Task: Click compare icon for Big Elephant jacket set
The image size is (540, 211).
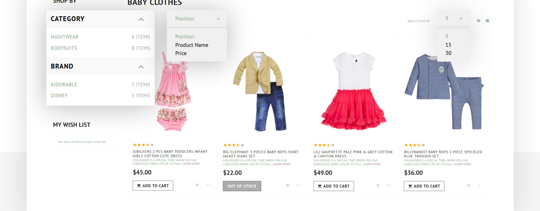Action: (x=298, y=185)
